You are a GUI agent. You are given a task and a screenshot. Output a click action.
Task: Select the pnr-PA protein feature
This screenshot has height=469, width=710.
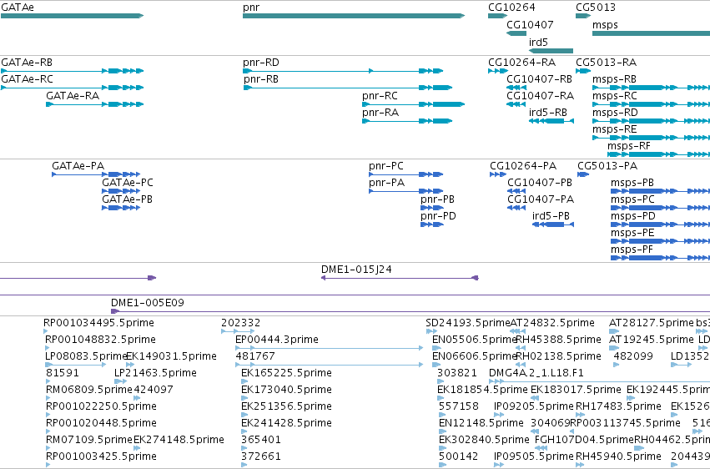pos(405,191)
